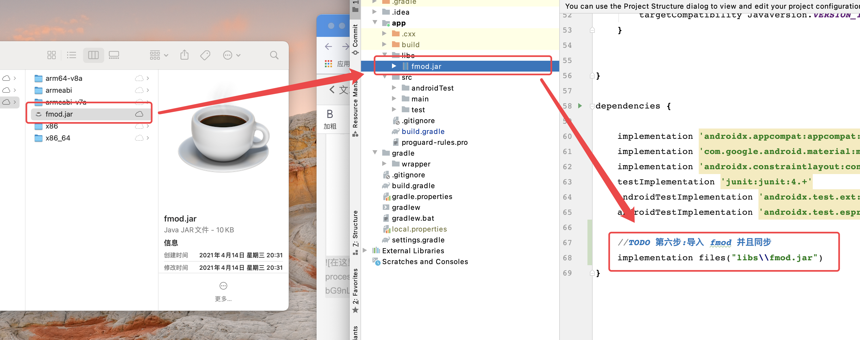Select fmod.jar in Finder list
This screenshot has height=340, width=860.
point(59,114)
